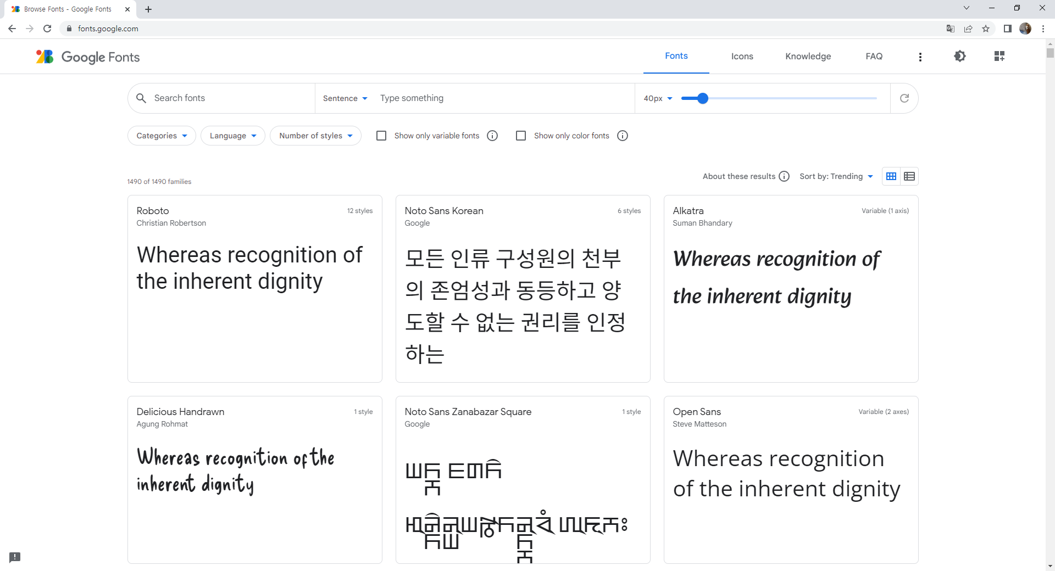The image size is (1055, 571).
Task: Click "Steve Matteson" designer name
Action: (x=699, y=424)
